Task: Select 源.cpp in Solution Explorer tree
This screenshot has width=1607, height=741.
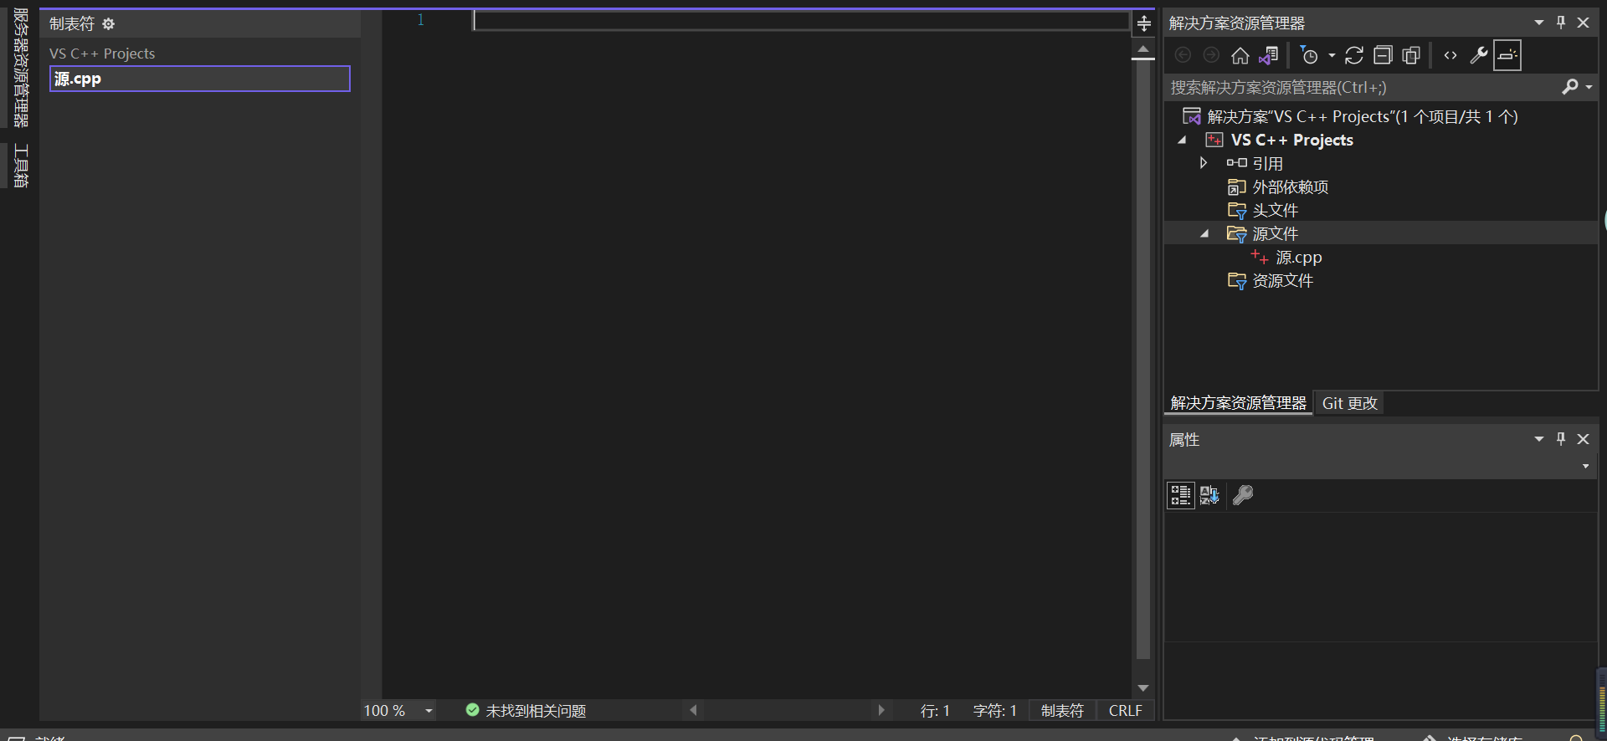Action: coord(1299,258)
